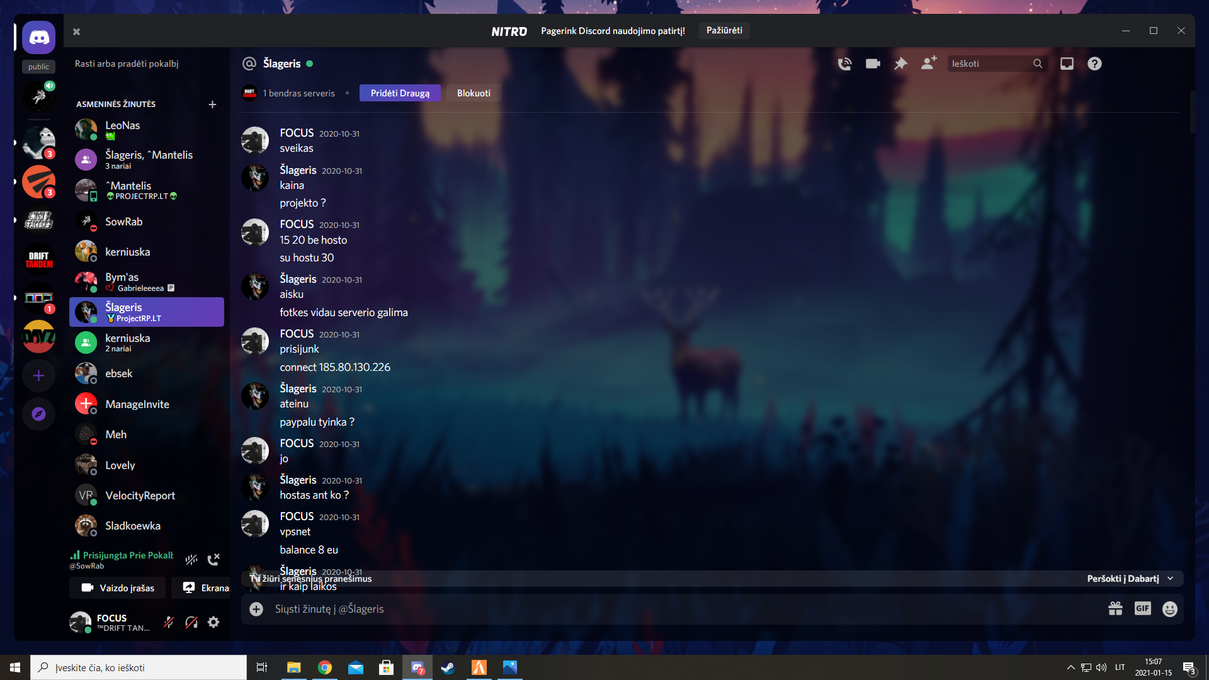Open ManageInvite conversation

(146, 404)
